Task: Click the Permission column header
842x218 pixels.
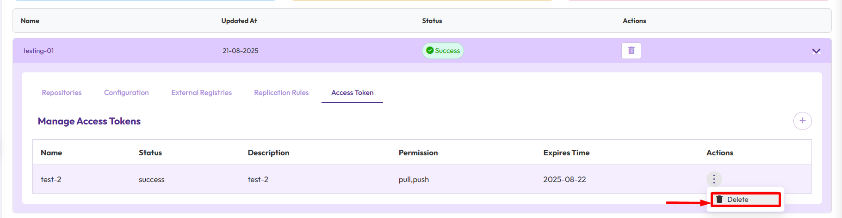Action: coord(418,153)
